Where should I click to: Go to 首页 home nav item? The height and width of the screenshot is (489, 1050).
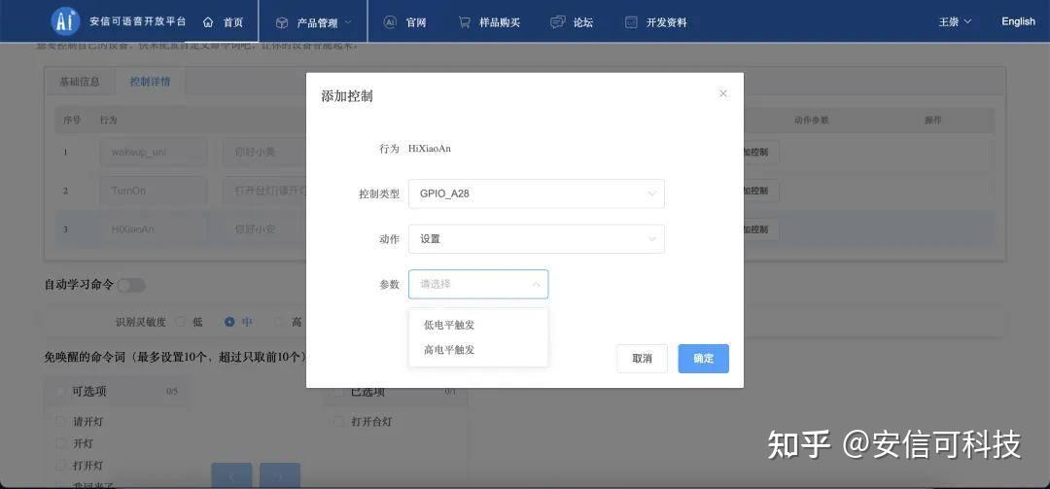223,22
